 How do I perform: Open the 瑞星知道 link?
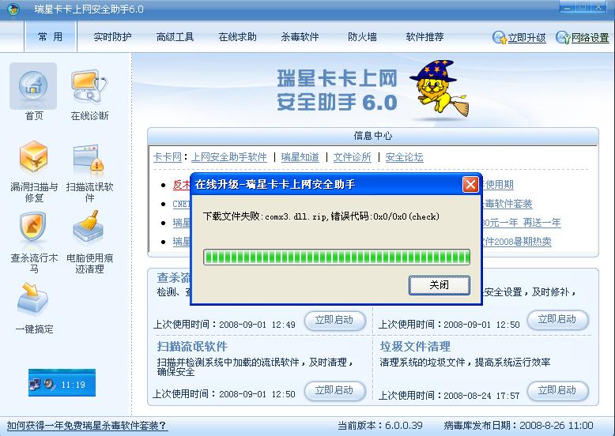[300, 157]
